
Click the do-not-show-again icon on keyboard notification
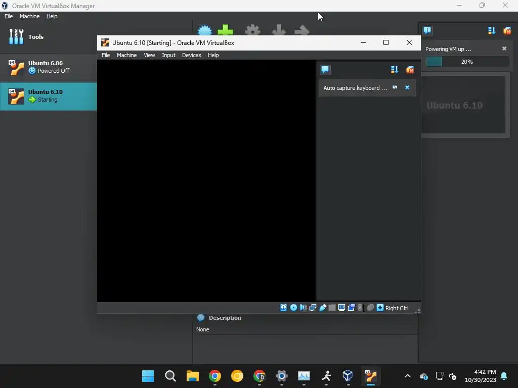[x=395, y=87]
